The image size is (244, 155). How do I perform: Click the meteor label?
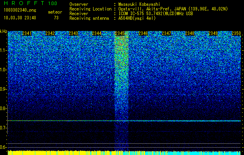coord(55,12)
